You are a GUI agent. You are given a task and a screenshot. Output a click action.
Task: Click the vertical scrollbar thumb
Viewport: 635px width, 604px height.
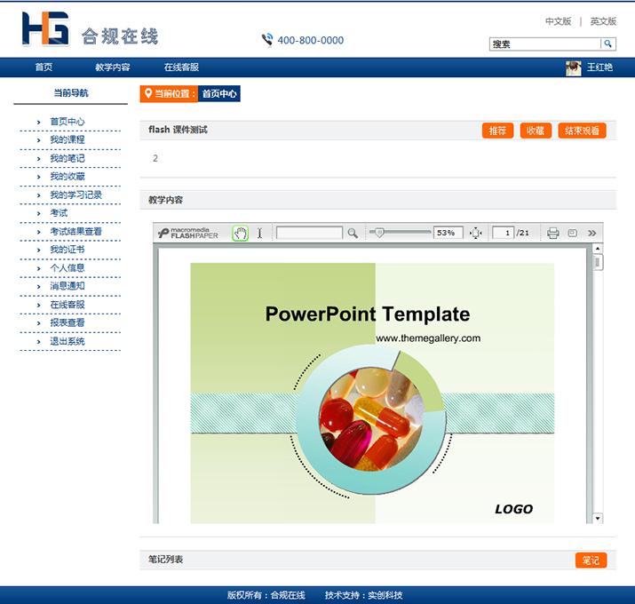[598, 262]
